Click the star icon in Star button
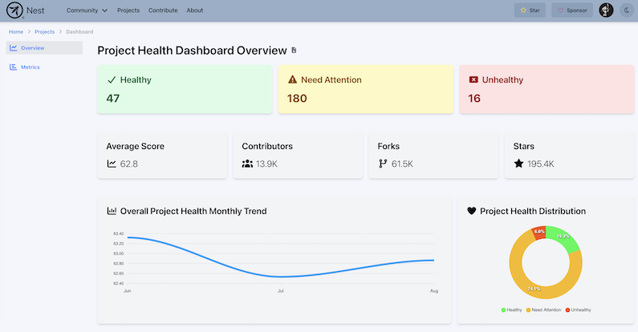 523,10
